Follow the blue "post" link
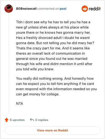This screenshot has width=105, height=139. tap(63, 9)
